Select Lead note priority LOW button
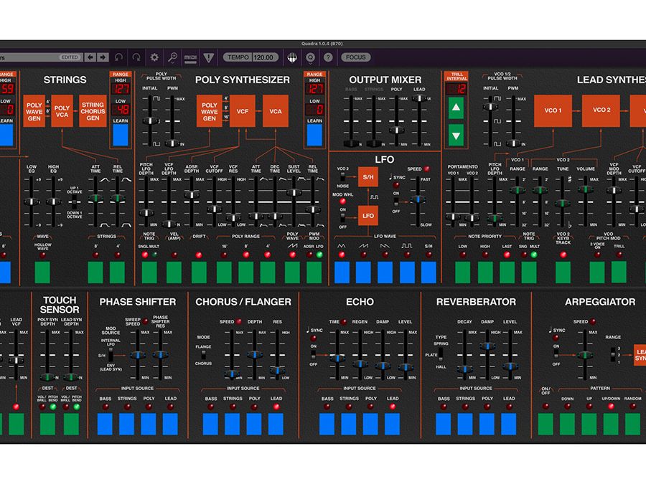 click(x=463, y=272)
